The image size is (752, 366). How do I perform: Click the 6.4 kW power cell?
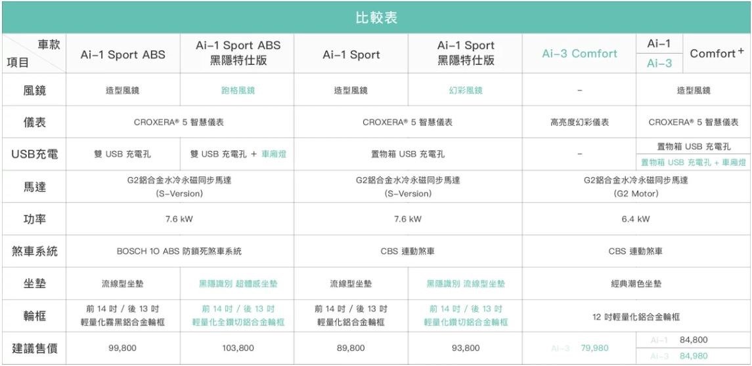tap(636, 219)
